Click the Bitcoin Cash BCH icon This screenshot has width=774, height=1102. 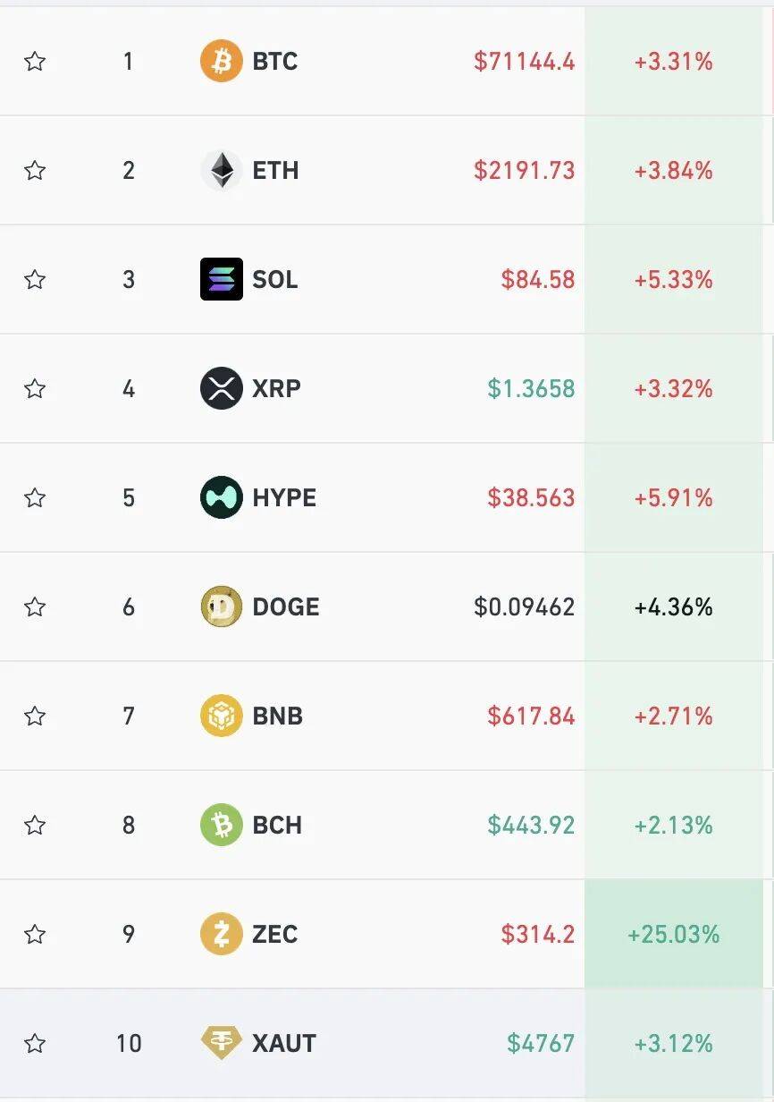pyautogui.click(x=221, y=826)
